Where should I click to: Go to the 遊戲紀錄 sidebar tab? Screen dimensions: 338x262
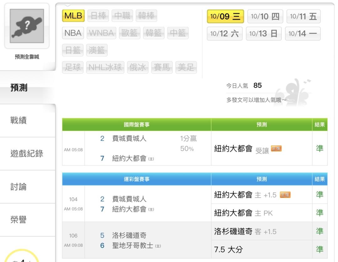[27, 154]
